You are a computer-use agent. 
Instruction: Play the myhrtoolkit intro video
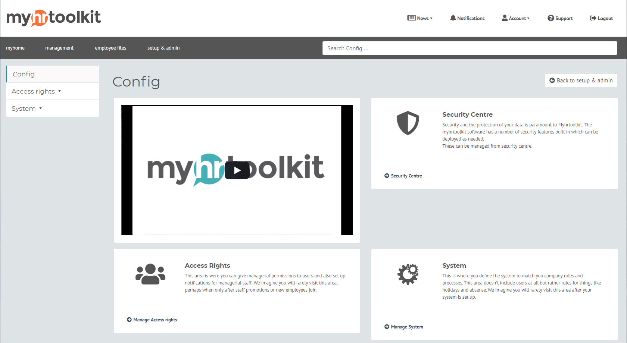(x=237, y=170)
